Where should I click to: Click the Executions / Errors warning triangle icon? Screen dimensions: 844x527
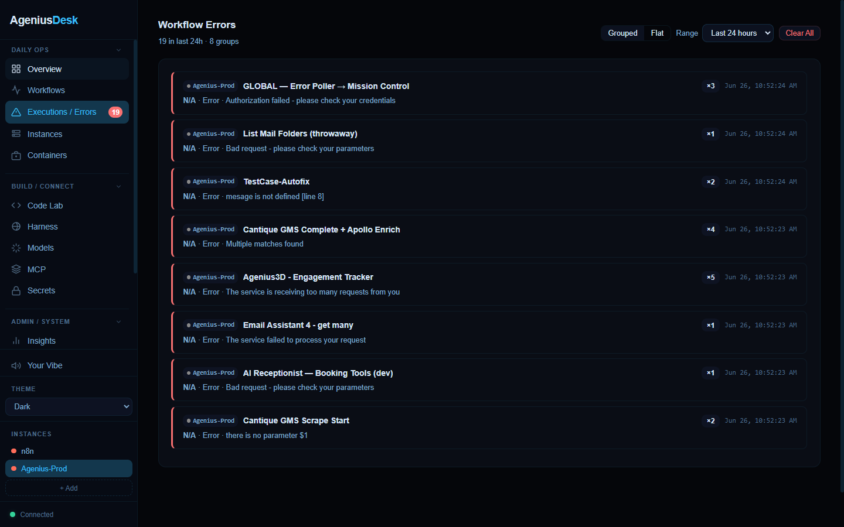click(16, 112)
